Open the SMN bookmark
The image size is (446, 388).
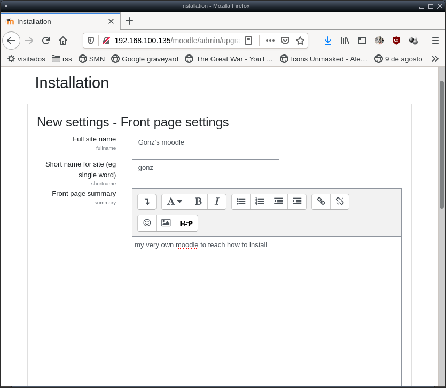point(91,59)
